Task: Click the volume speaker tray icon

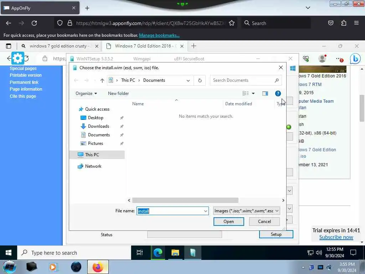Action: [319, 253]
